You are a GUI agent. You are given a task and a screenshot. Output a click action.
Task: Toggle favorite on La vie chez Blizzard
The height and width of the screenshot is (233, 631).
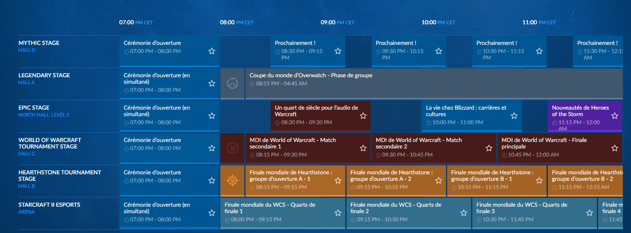pyautogui.click(x=514, y=116)
